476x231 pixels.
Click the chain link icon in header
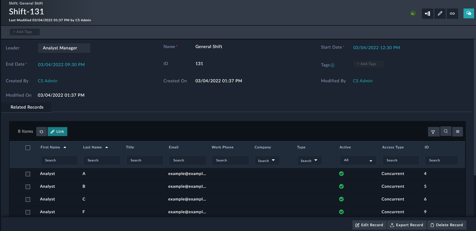pyautogui.click(x=452, y=14)
